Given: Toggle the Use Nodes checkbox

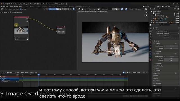Looking at the screenshot, I should (x=20, y=9).
